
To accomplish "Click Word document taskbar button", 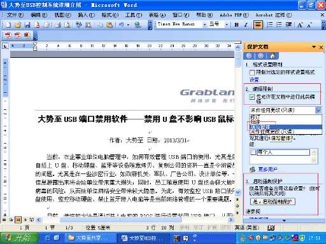I will point(143,238).
